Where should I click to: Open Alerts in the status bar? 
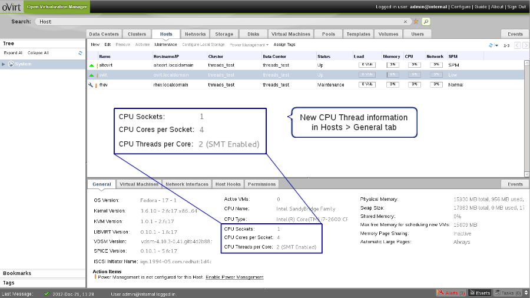[x=451, y=293]
